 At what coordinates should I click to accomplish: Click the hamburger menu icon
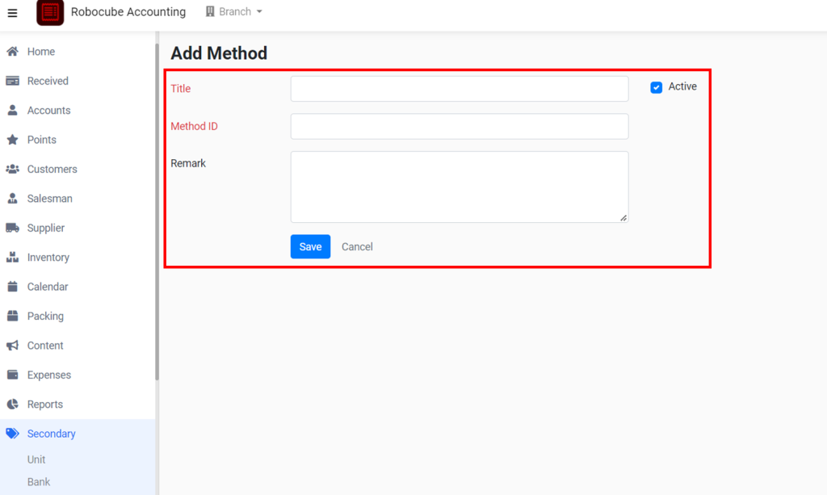click(12, 13)
